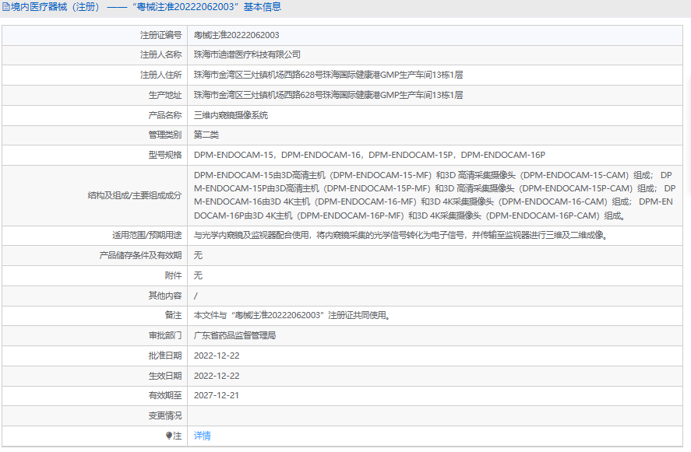Click the 附件 label
The height and width of the screenshot is (452, 691).
[173, 275]
